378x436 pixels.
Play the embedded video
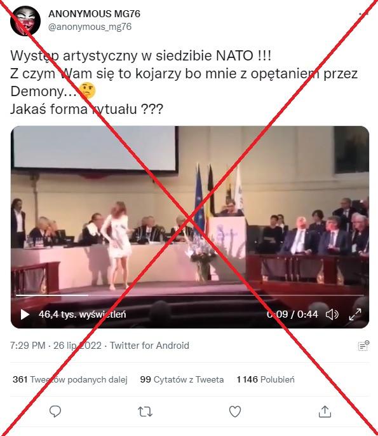pos(25,314)
